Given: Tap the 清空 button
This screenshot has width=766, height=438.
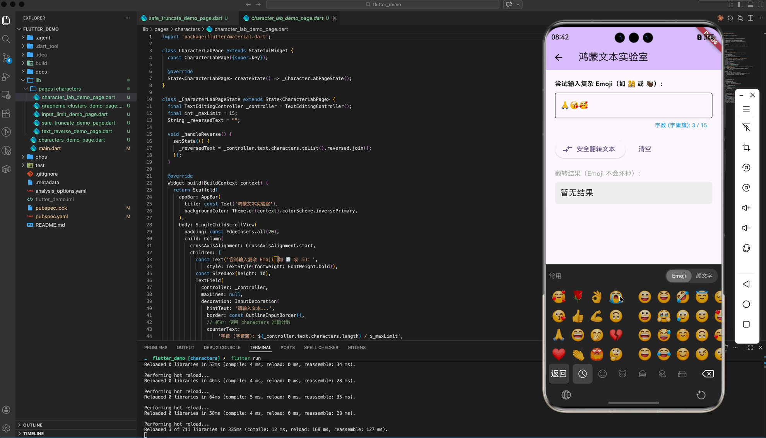Looking at the screenshot, I should click(x=645, y=149).
